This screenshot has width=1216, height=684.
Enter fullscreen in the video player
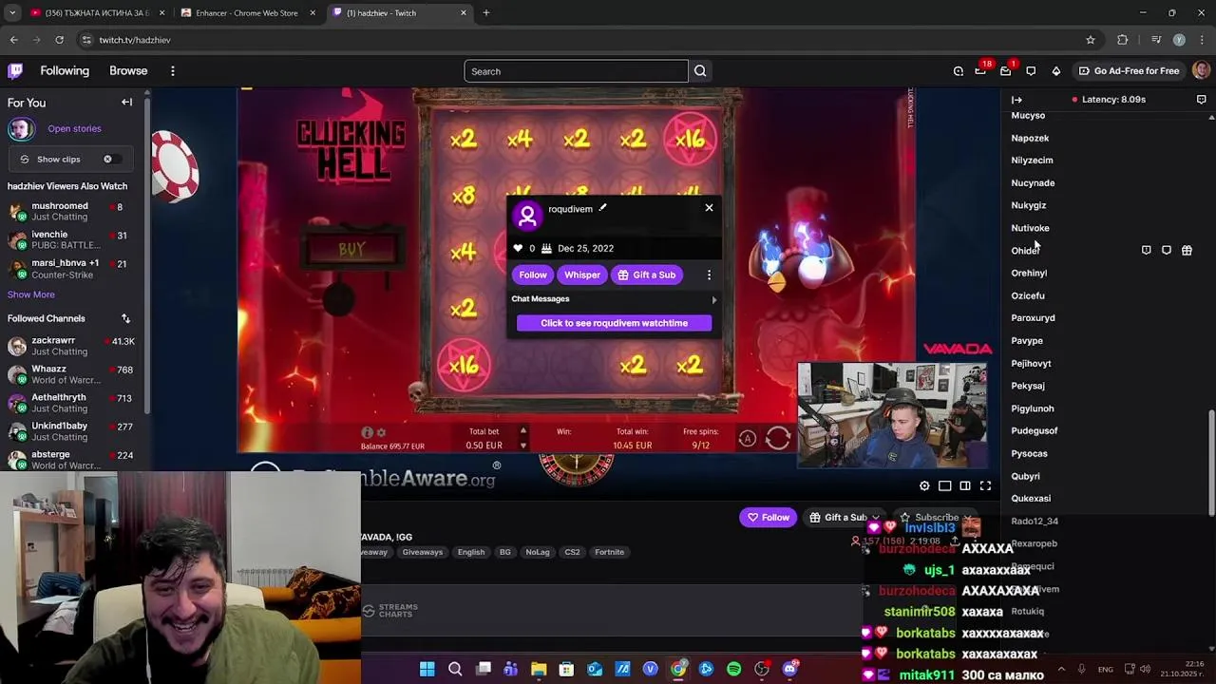985,486
